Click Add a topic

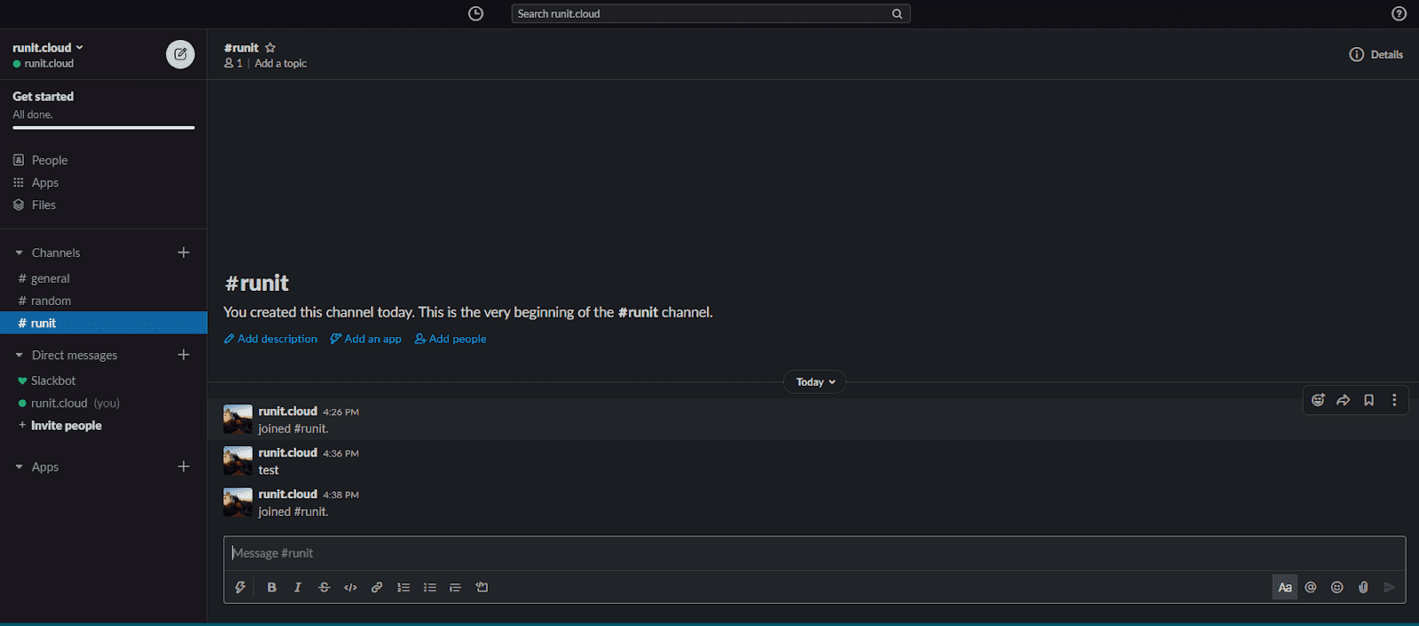pos(280,64)
